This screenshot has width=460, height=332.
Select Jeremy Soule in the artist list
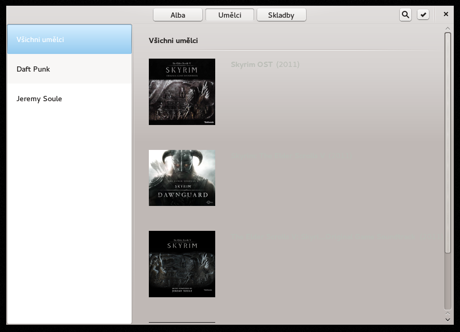pyautogui.click(x=69, y=99)
